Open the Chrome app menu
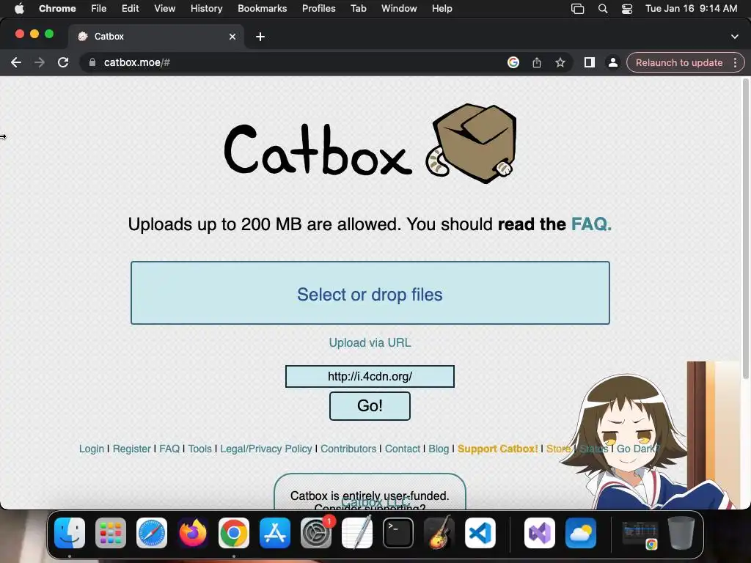The width and height of the screenshot is (751, 563). (57, 8)
